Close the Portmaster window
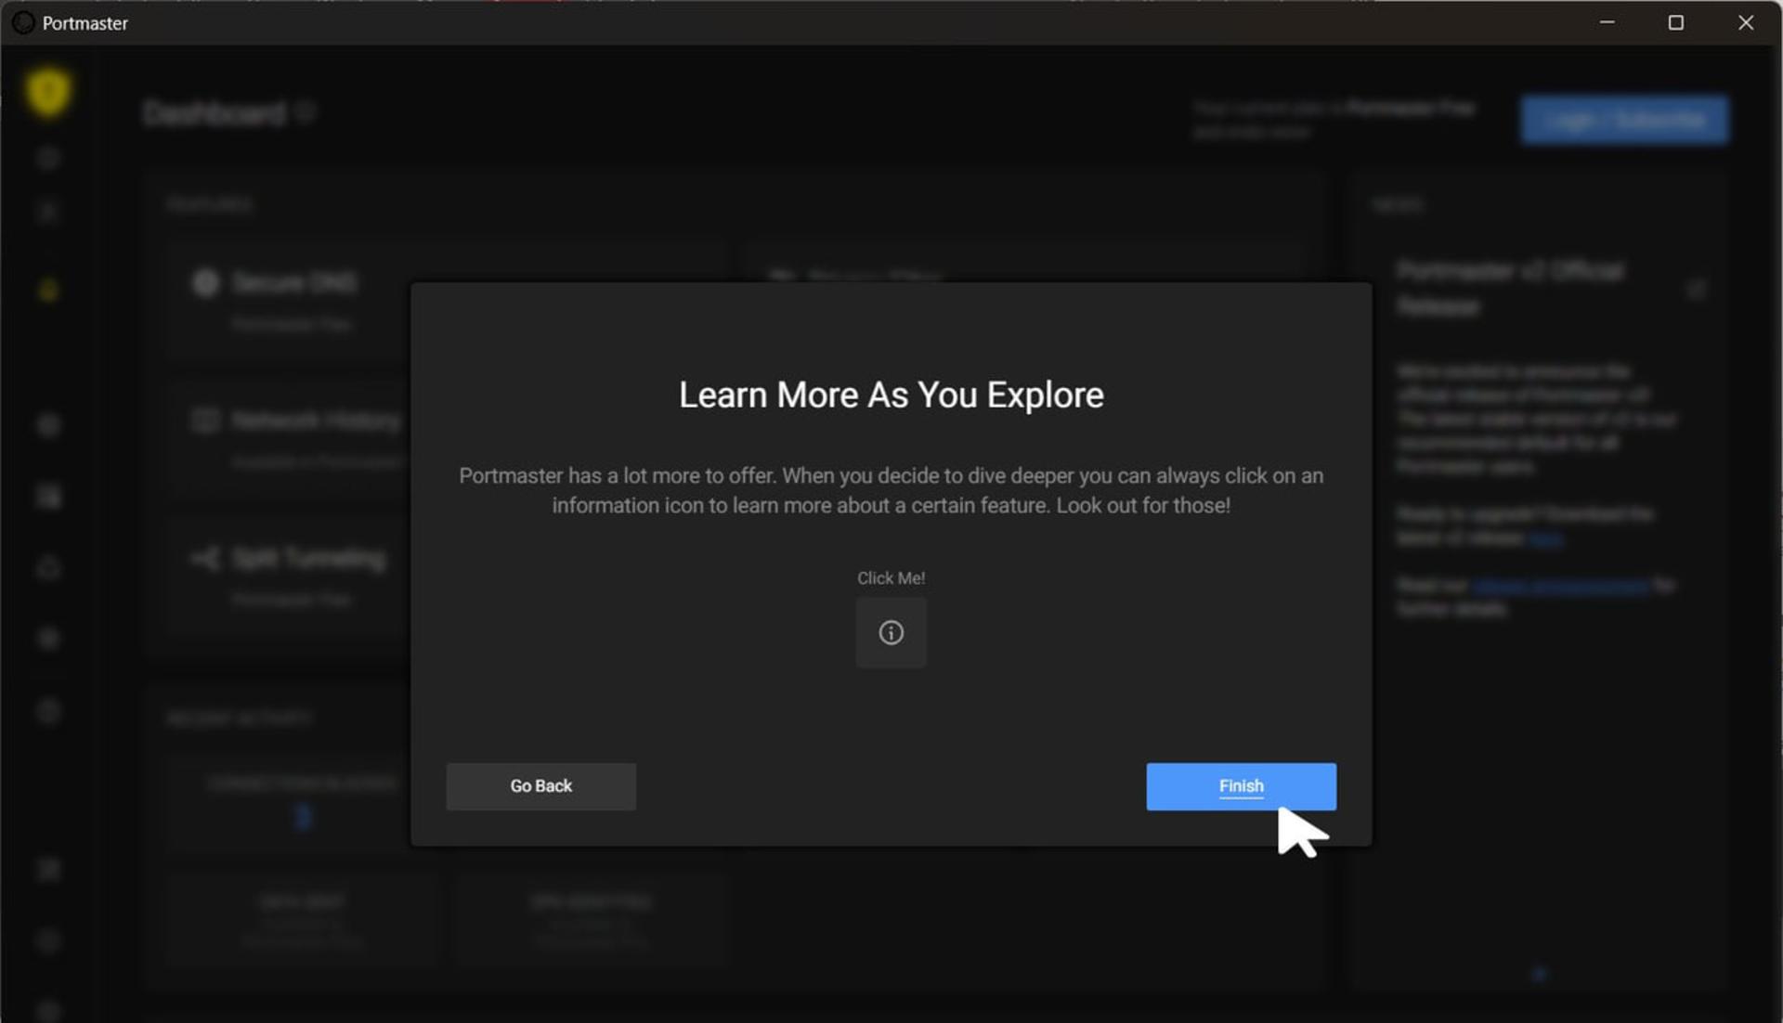Screen dimensions: 1783x1023 (1745, 22)
